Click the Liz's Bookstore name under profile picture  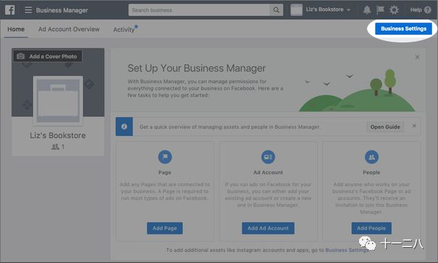pyautogui.click(x=58, y=135)
